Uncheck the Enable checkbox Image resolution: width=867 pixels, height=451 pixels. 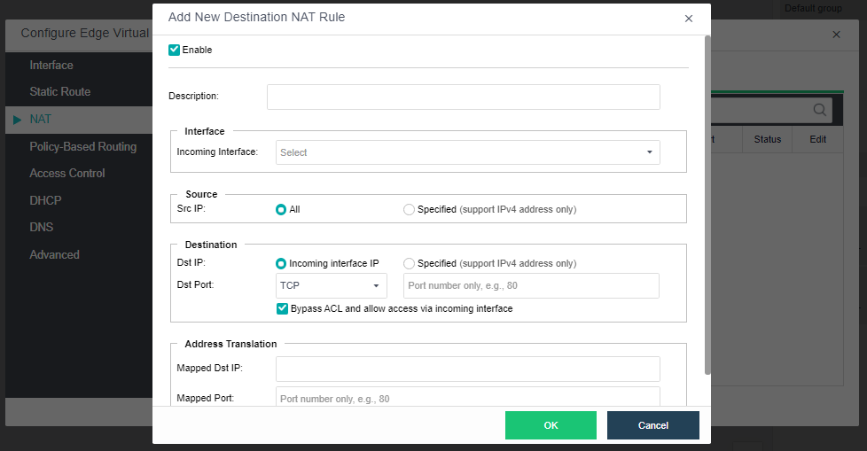[x=175, y=51]
